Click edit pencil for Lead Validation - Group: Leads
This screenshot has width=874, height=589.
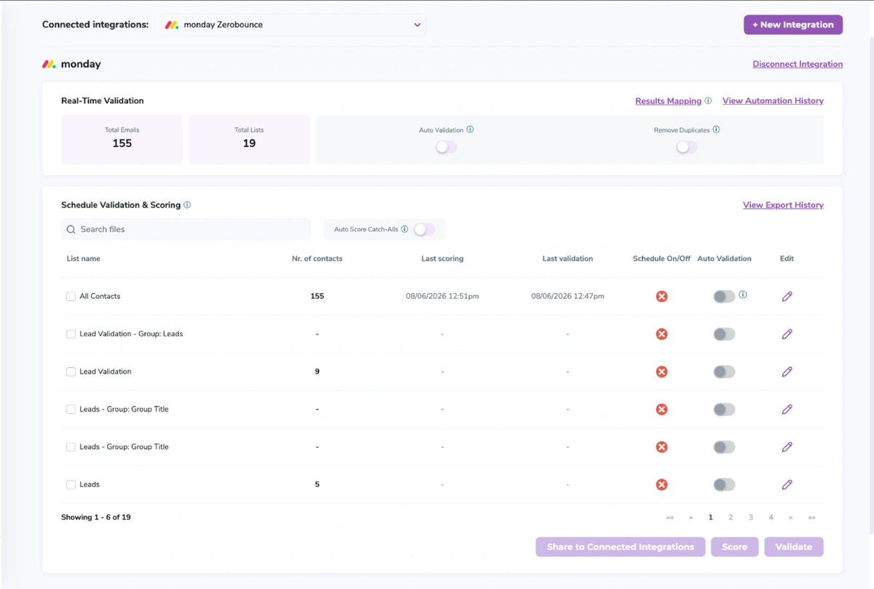pos(787,334)
